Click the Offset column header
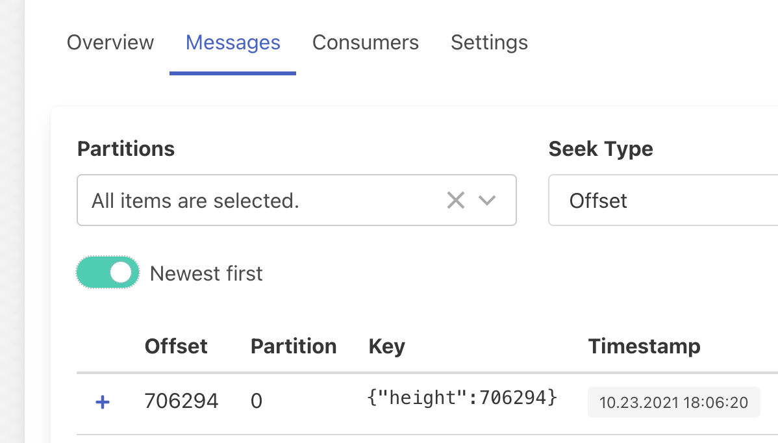The image size is (778, 443). click(x=176, y=346)
